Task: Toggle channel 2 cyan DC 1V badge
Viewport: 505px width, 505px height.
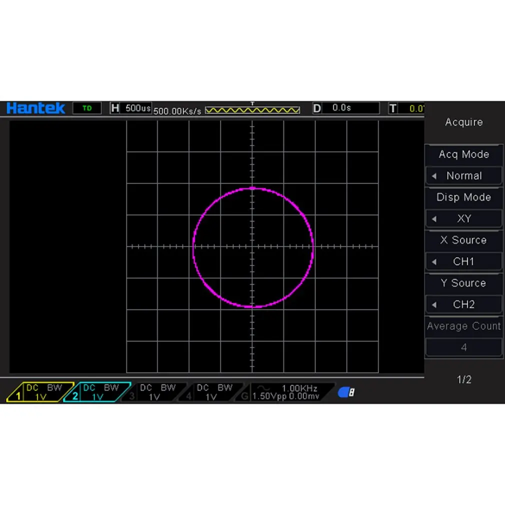Action: [x=97, y=392]
